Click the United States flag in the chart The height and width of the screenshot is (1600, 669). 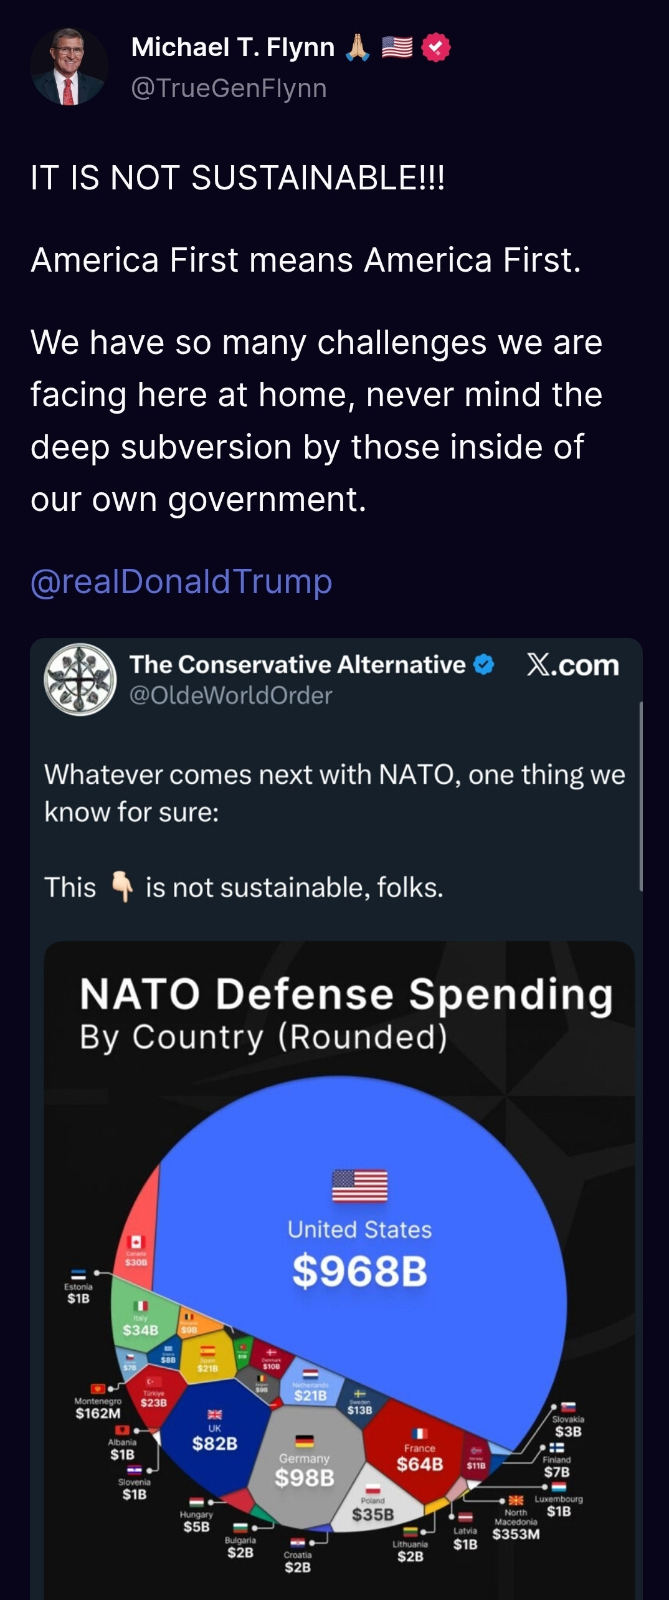[359, 1186]
